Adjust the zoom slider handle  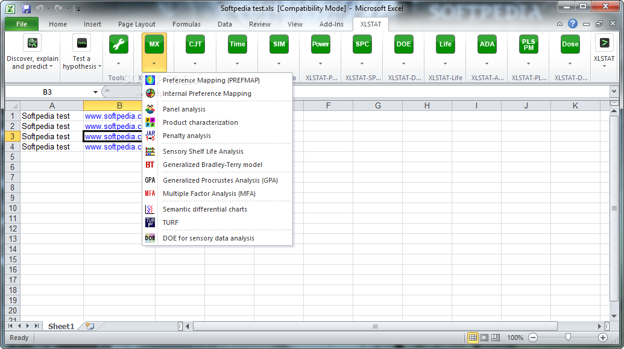click(x=569, y=338)
